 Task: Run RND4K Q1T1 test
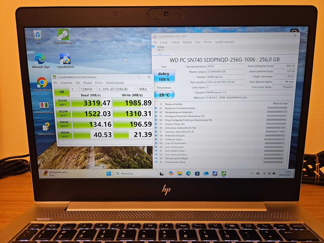(65, 135)
